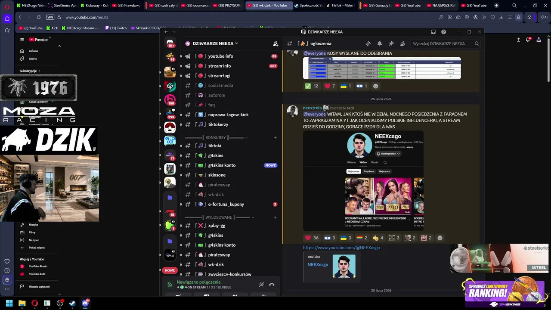This screenshot has height=310, width=551.
Task: Jump to unread NOWE server pill
Action: tap(170, 270)
